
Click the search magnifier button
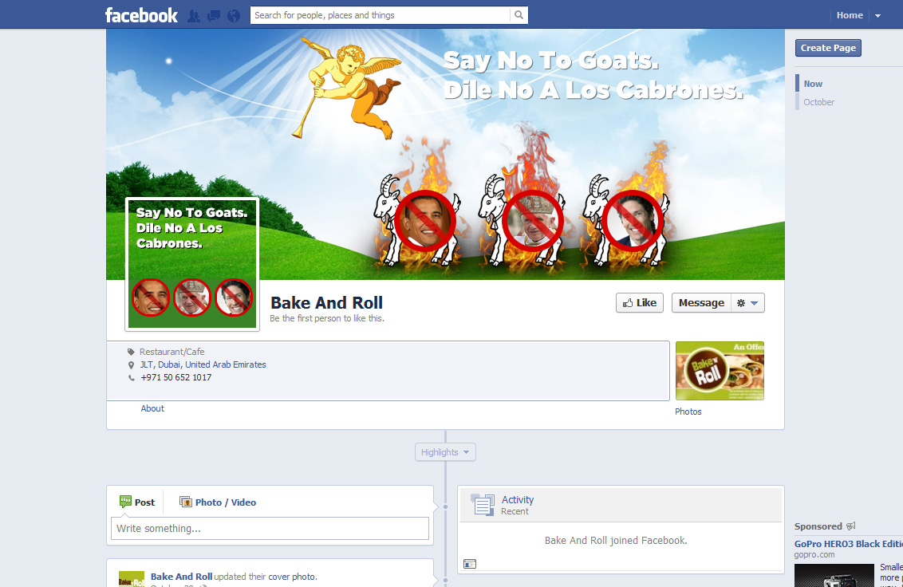point(519,16)
